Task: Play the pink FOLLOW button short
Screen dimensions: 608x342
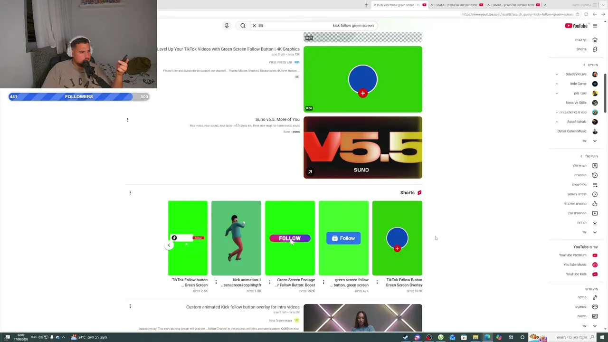Action: coord(290,238)
